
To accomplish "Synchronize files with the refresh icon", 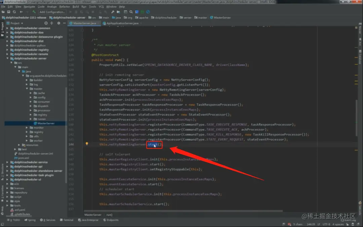I will [14, 12].
